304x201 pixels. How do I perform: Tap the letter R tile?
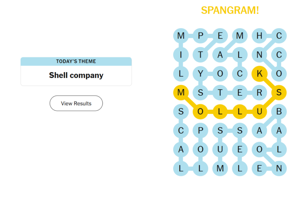(260, 92)
